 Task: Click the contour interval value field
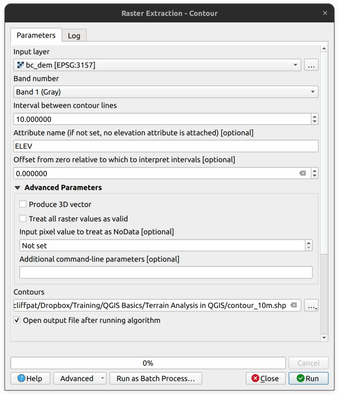(162, 119)
